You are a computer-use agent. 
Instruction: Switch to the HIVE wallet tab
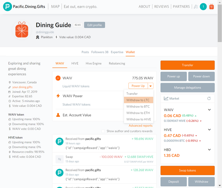(x=75, y=63)
